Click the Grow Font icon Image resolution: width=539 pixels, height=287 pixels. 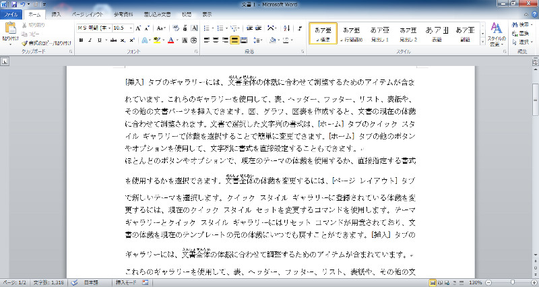(138, 28)
